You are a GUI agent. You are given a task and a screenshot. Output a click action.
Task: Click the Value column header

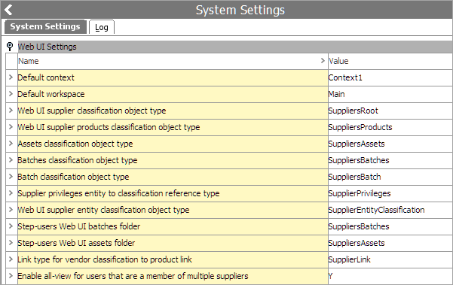tap(390, 61)
